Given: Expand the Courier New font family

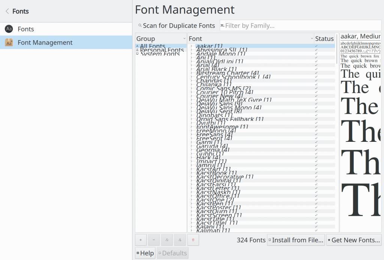Looking at the screenshot, I should (x=191, y=96).
